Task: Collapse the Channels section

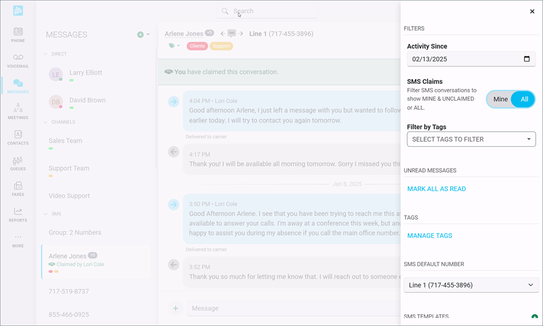Action: [45, 123]
